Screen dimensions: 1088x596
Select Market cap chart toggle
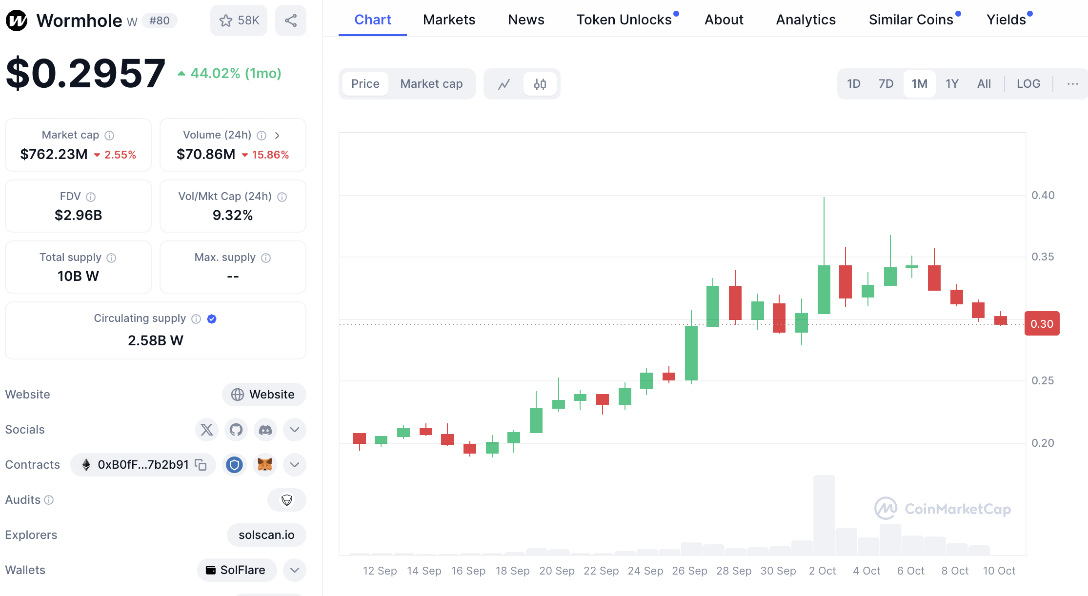coord(431,84)
